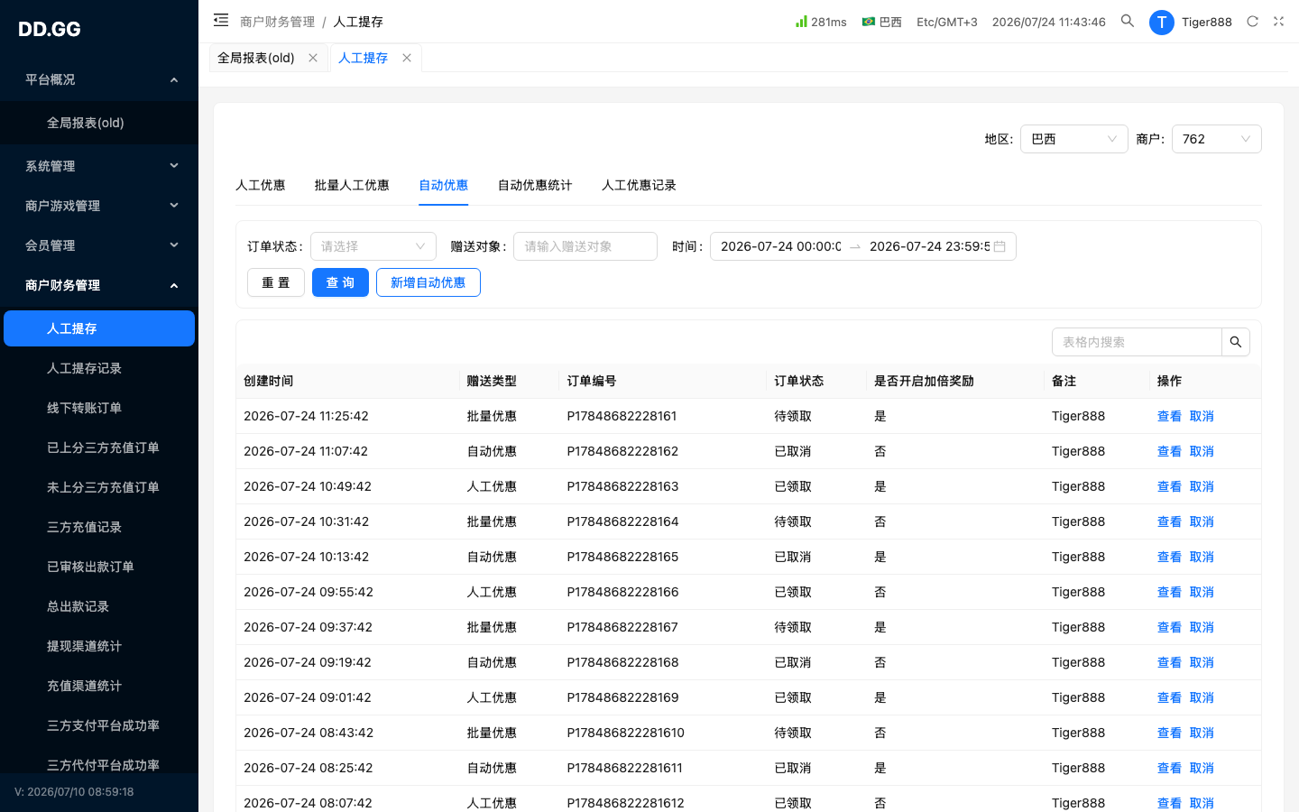The height and width of the screenshot is (812, 1299).
Task: Collapse the 商户财务管理 sidebar section
Action: pos(99,285)
